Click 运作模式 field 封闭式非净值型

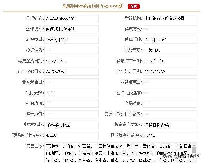coord(71,29)
